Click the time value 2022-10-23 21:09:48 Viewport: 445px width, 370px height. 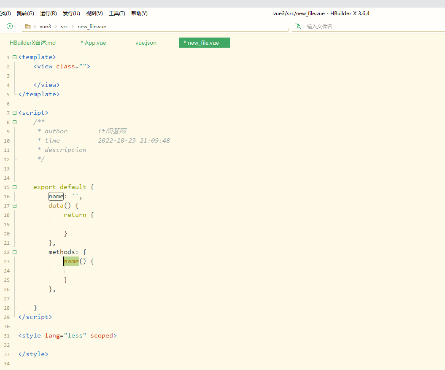134,140
